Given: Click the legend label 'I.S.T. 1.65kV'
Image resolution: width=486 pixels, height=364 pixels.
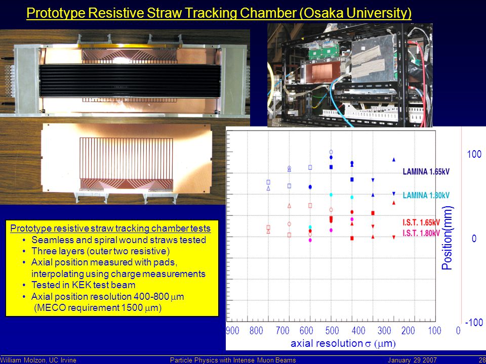Looking at the screenshot, I should (x=421, y=222).
